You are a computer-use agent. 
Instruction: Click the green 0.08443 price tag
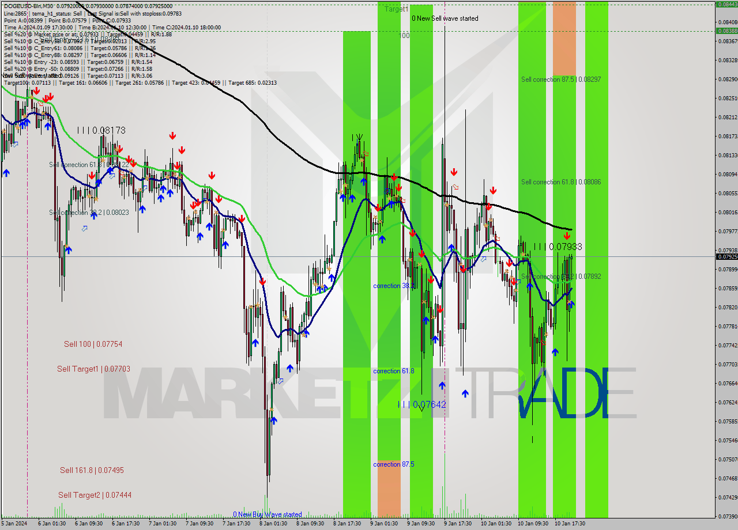(726, 4)
